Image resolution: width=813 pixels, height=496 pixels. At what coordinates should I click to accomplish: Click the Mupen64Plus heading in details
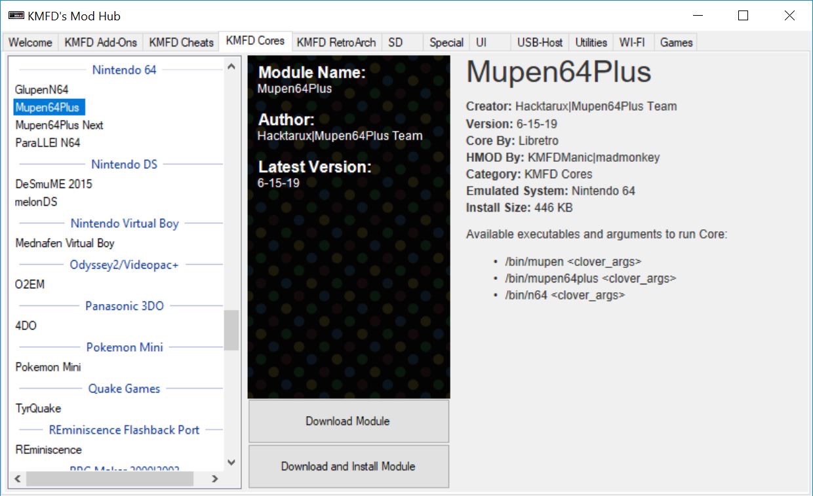559,72
